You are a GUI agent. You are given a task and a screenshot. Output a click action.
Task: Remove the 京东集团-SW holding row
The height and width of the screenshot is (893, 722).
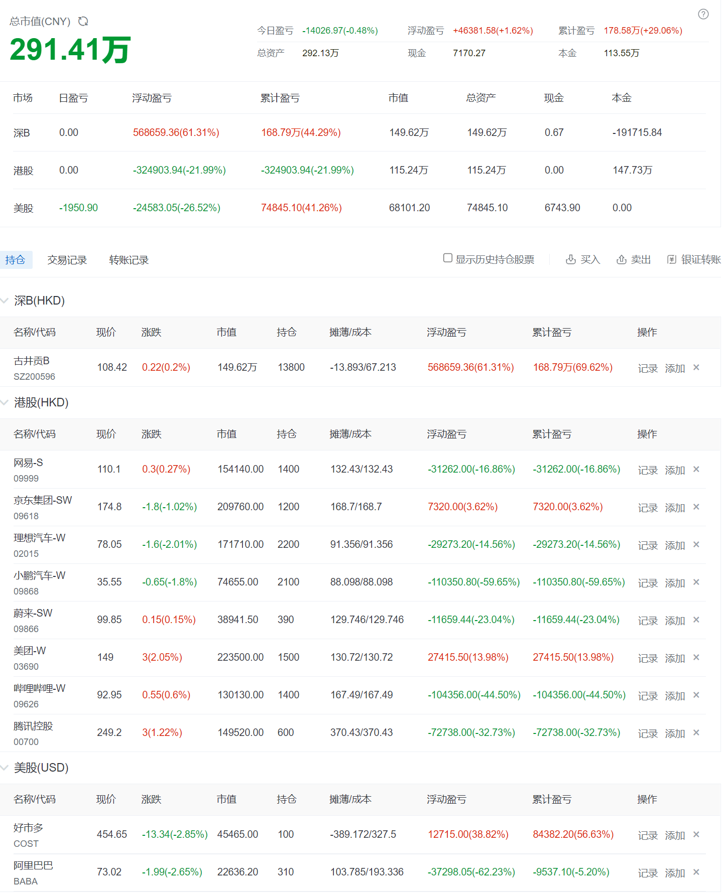[696, 507]
